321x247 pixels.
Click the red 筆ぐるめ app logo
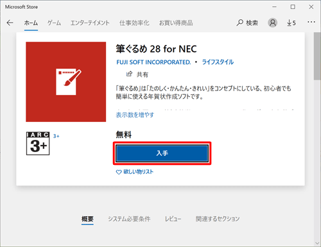pos(66,82)
